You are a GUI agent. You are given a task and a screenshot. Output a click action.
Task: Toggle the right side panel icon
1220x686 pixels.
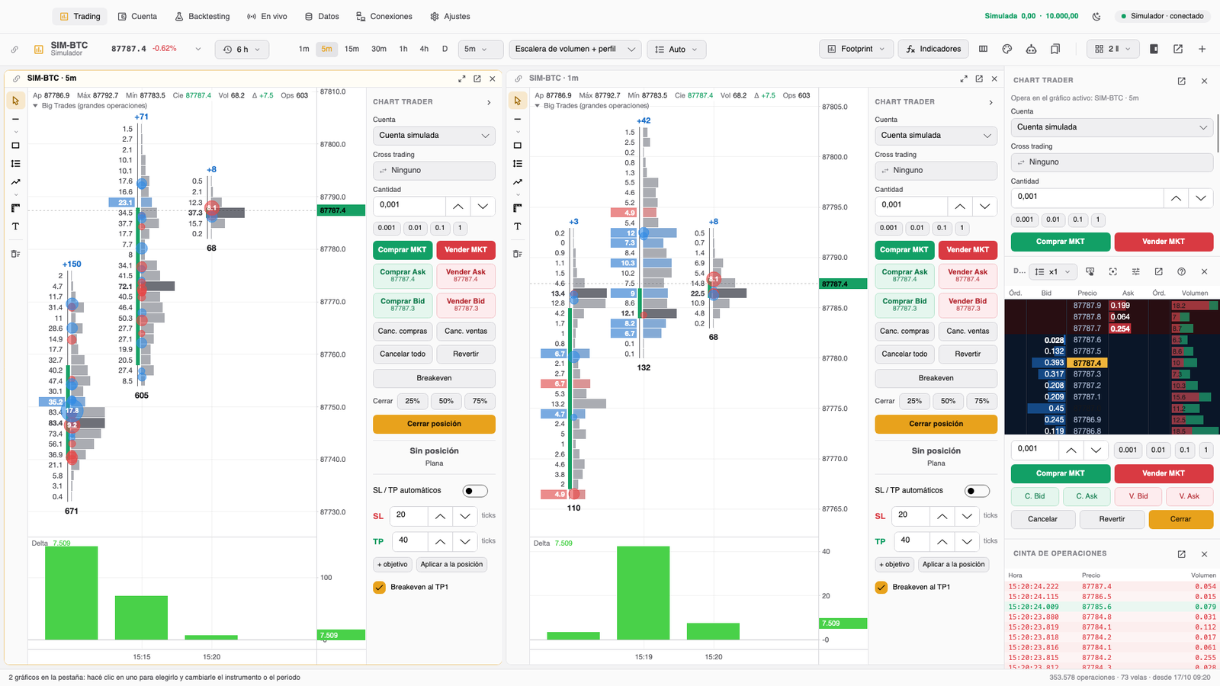click(1154, 49)
